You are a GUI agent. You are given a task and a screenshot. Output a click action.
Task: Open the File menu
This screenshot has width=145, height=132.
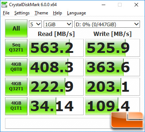[6, 13]
